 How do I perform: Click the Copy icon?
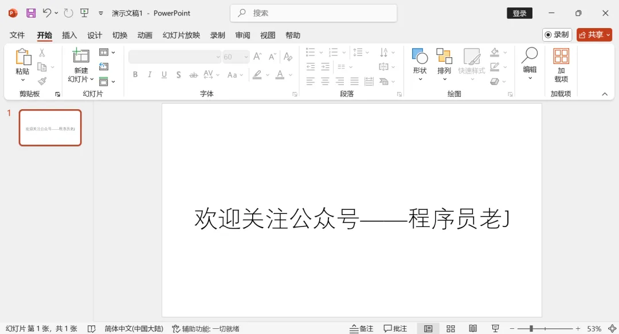[x=42, y=67]
